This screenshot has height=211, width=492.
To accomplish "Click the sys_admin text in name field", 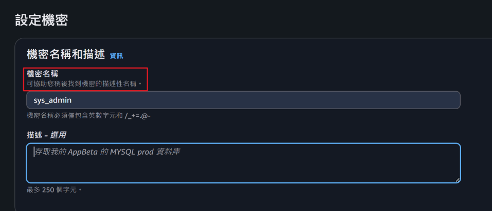I will pos(52,100).
